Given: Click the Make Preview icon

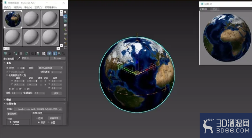Looking at the screenshot, I should click(x=65, y=34).
